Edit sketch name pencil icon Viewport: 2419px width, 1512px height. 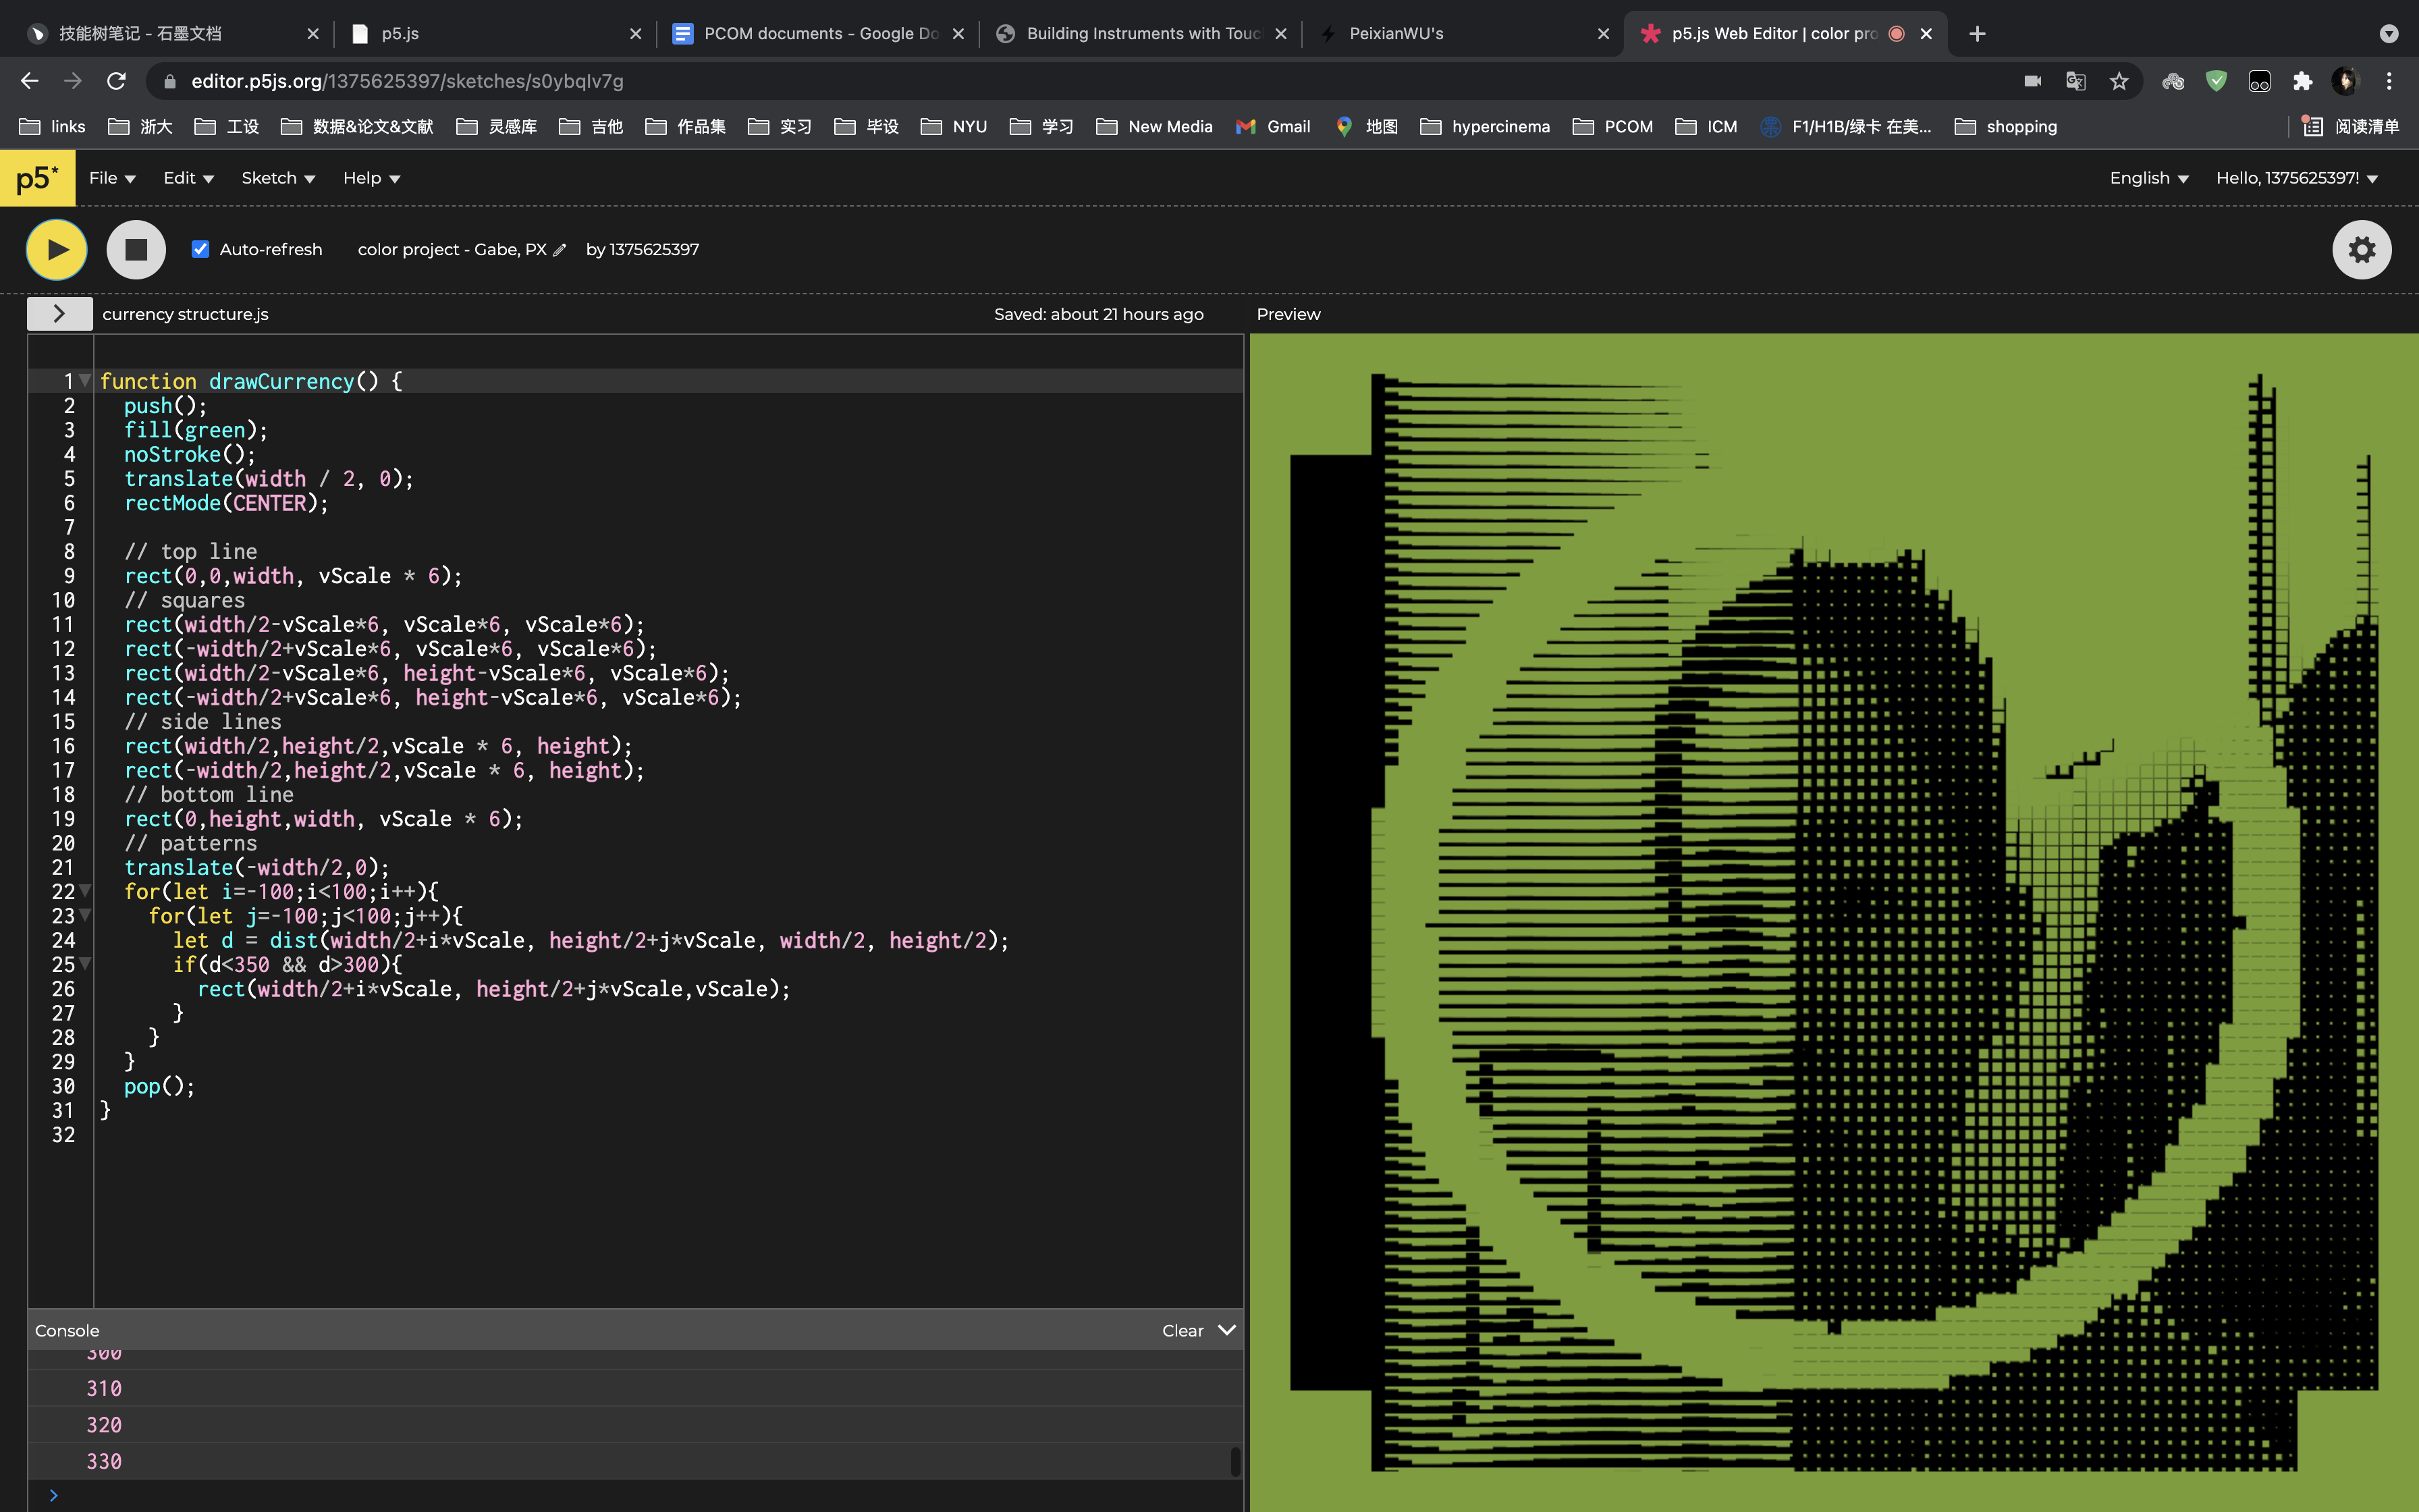pos(560,250)
